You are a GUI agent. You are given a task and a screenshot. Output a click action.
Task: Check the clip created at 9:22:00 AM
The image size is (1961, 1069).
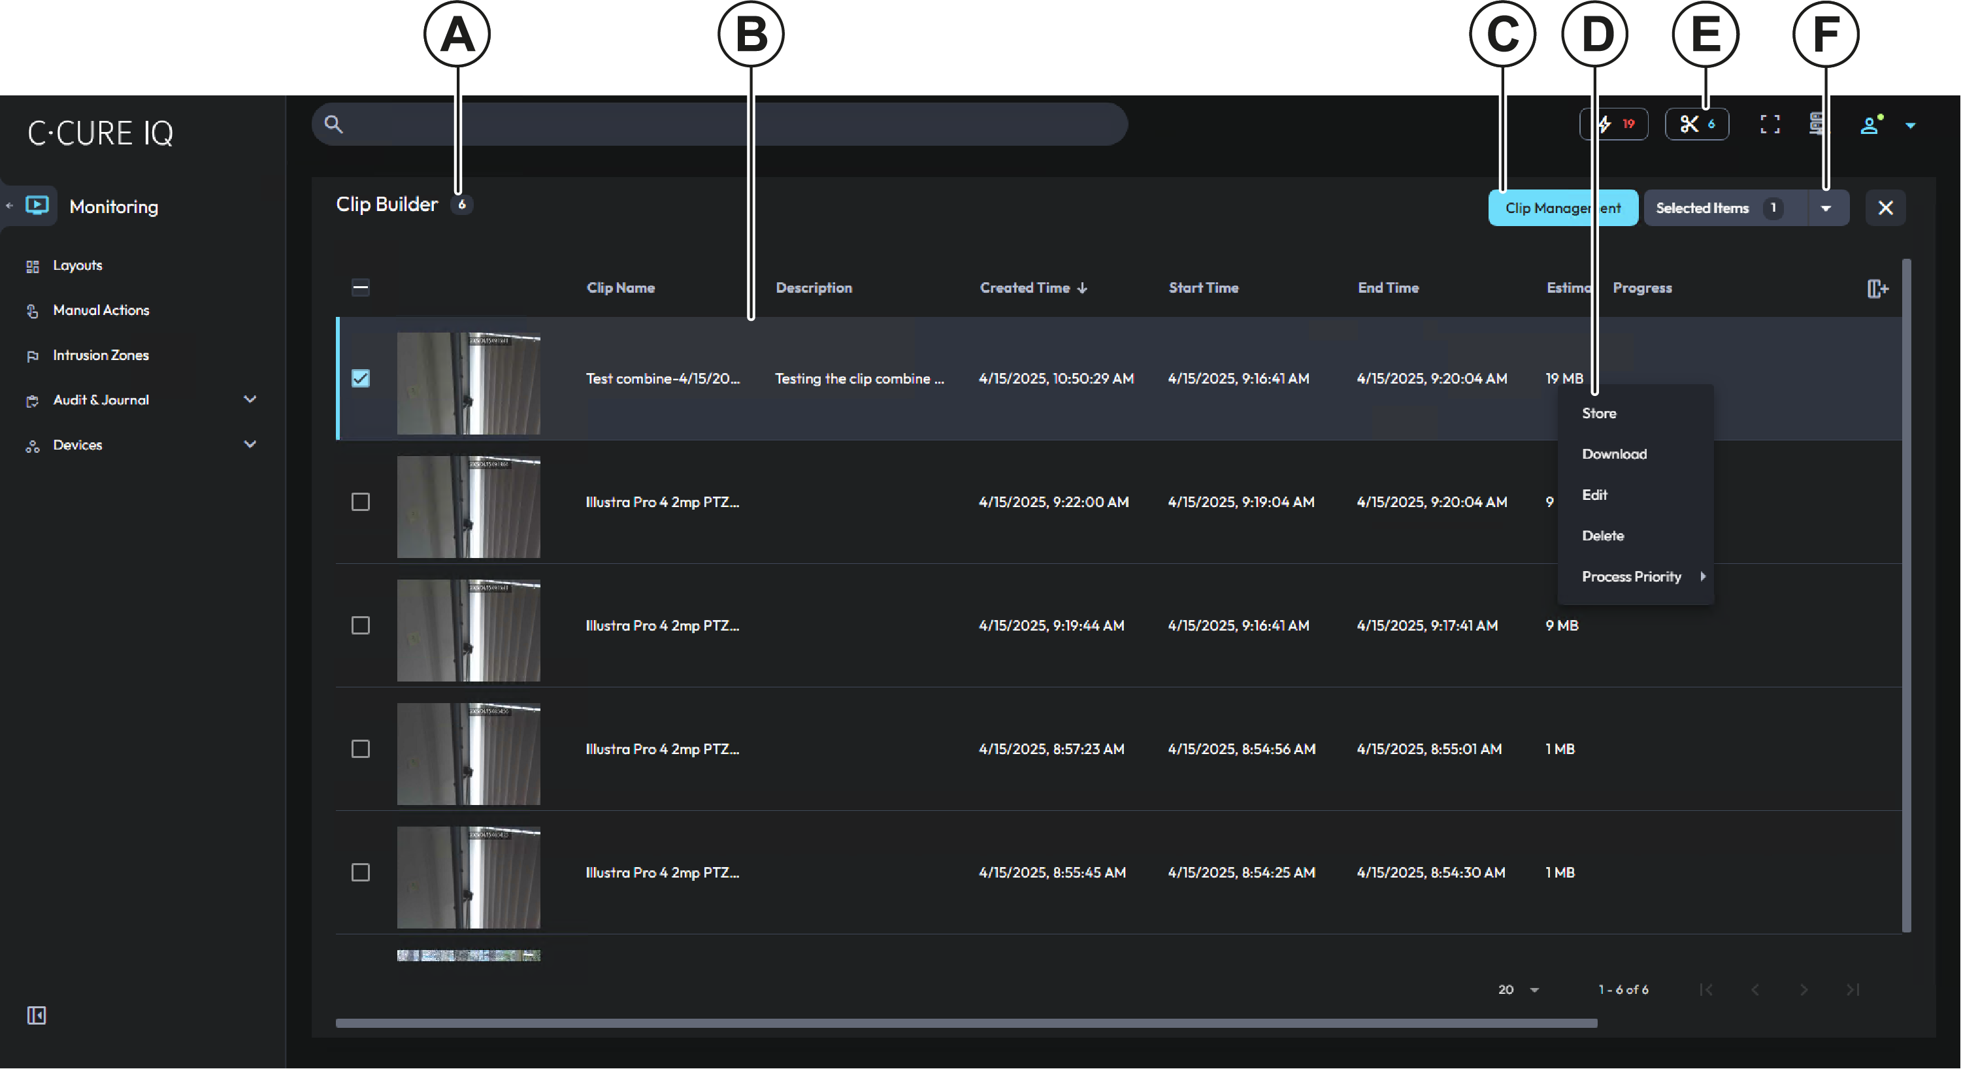[x=361, y=502]
